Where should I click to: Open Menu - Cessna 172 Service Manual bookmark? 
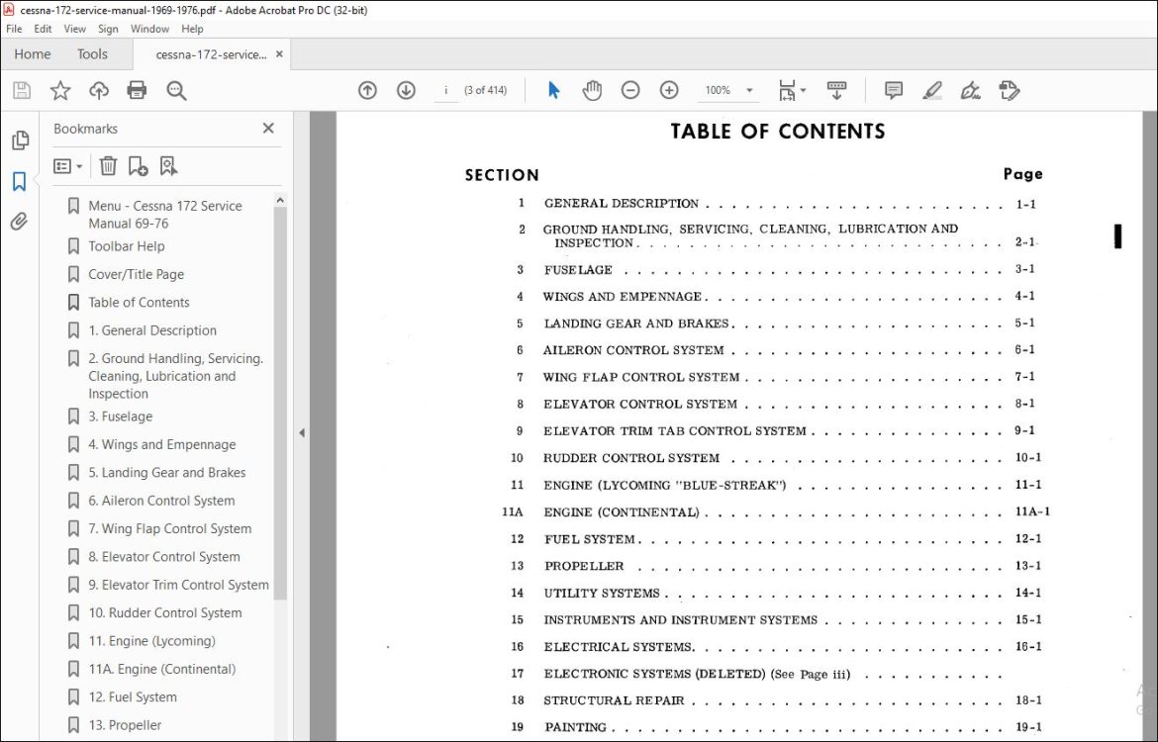164,214
